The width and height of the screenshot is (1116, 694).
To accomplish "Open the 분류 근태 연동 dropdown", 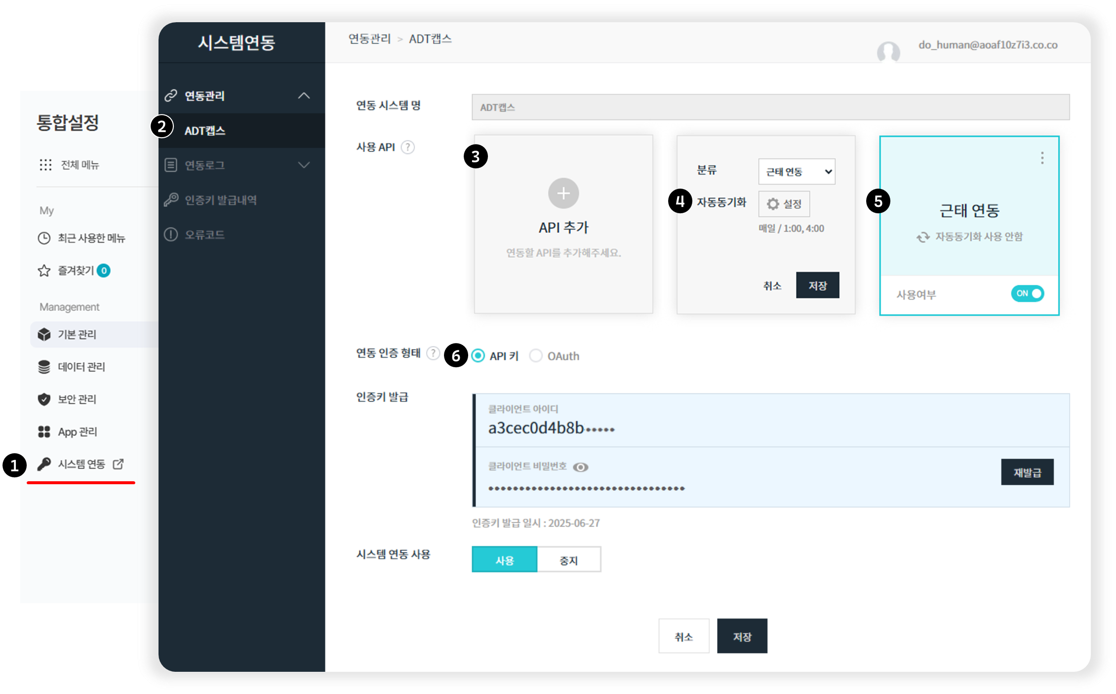I will click(797, 172).
